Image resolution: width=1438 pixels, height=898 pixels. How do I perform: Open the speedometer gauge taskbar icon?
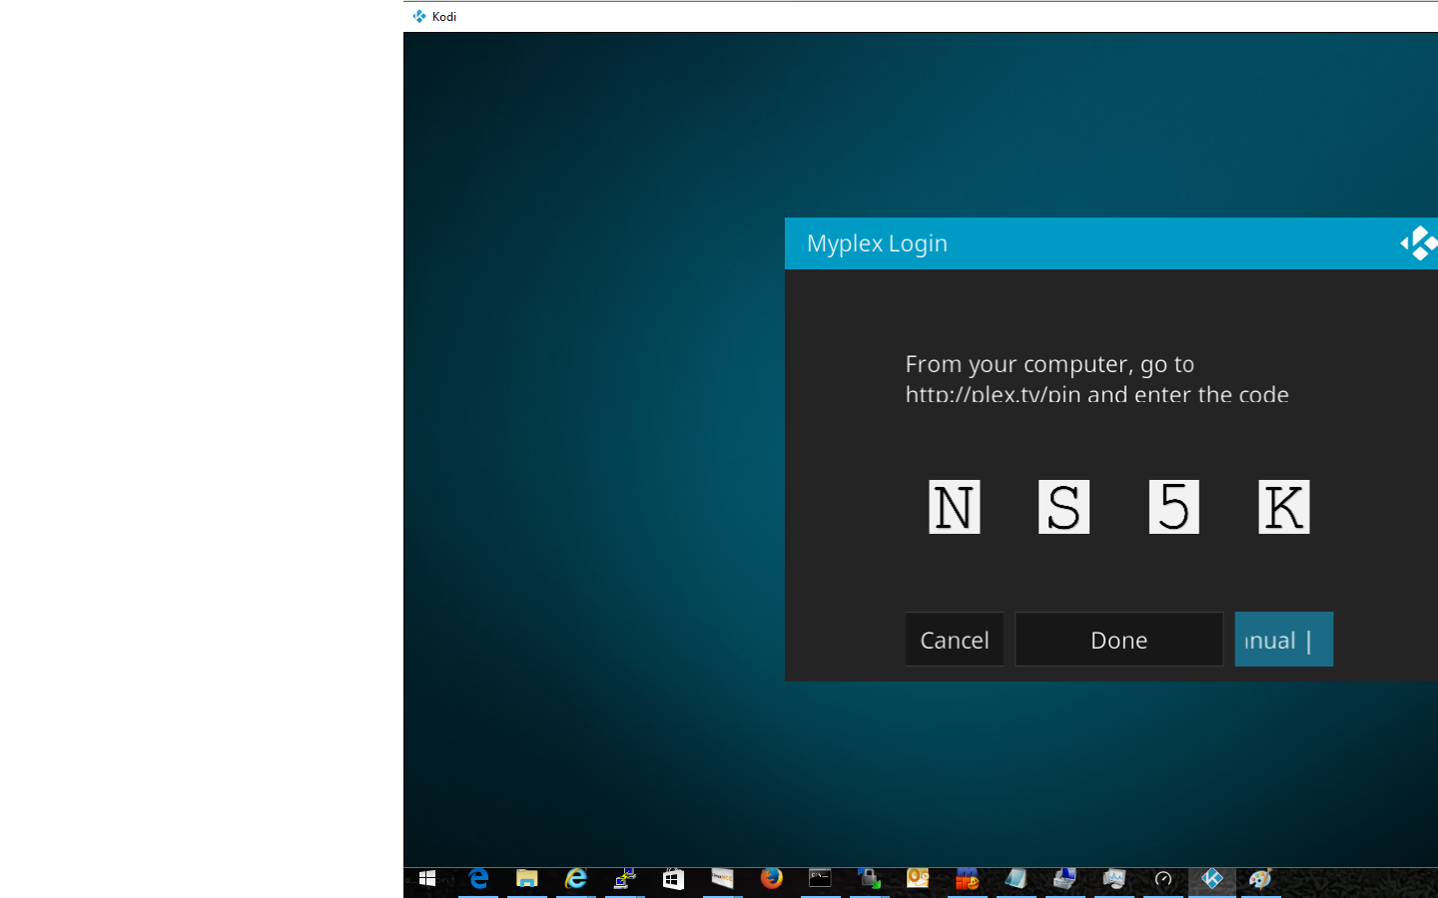pyautogui.click(x=1163, y=879)
